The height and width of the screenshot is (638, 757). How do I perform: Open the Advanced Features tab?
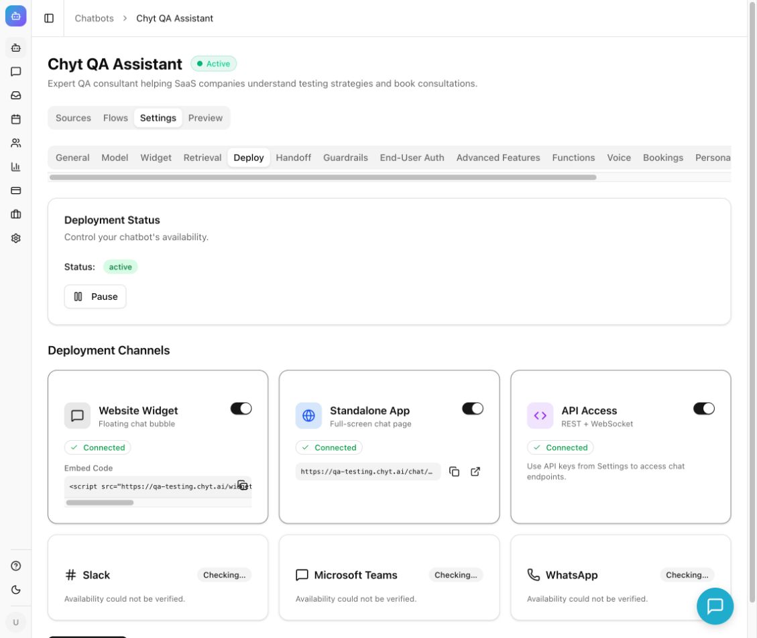tap(498, 158)
